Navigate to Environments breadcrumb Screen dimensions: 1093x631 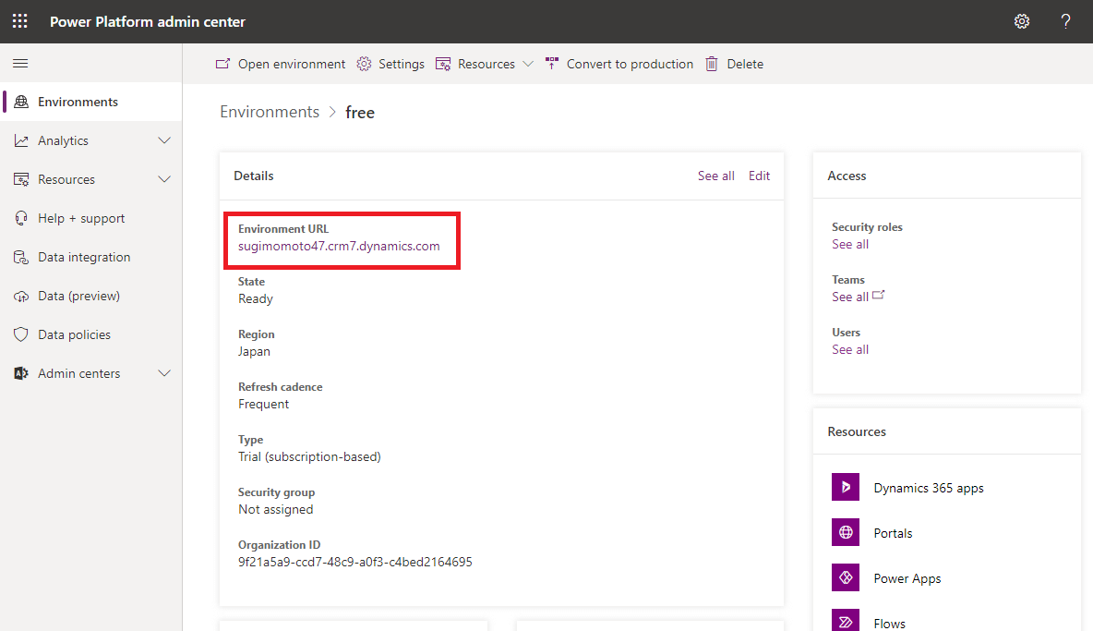[x=270, y=112]
